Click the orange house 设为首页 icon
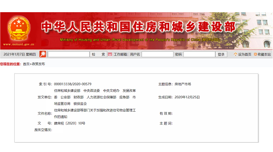 pos(235,54)
